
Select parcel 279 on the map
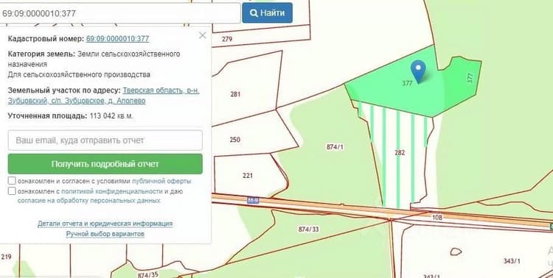[227, 39]
